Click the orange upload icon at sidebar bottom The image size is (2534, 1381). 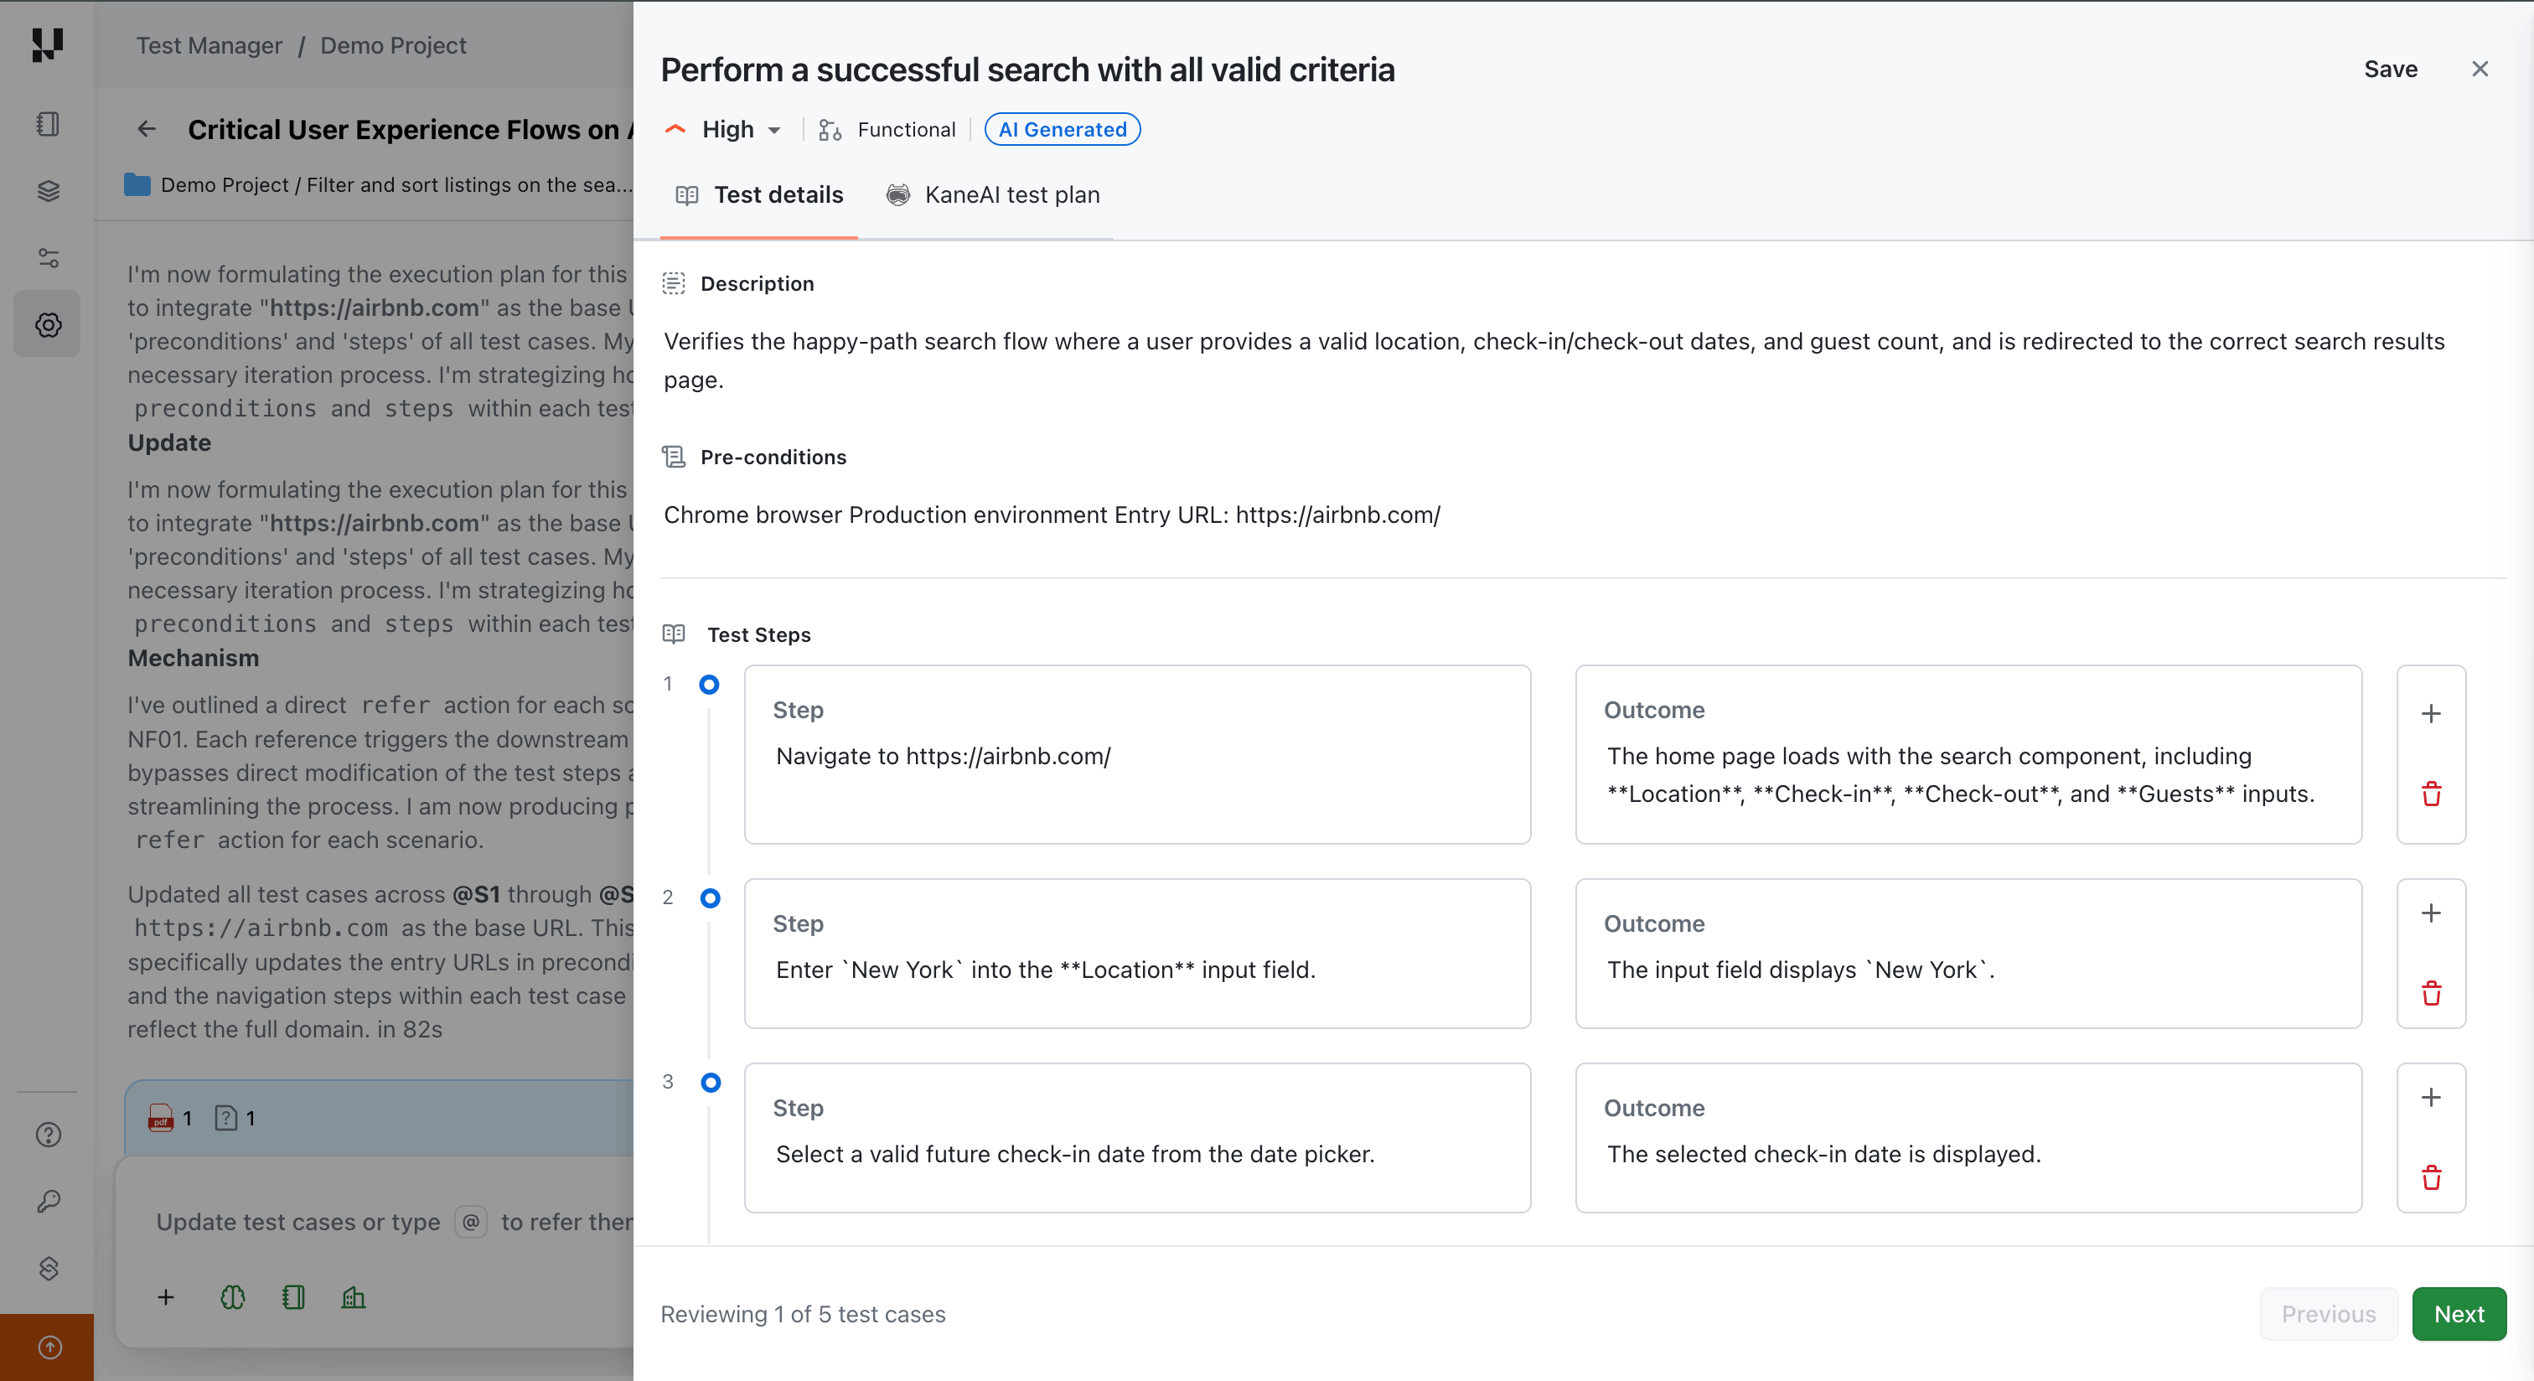pyautogui.click(x=47, y=1347)
